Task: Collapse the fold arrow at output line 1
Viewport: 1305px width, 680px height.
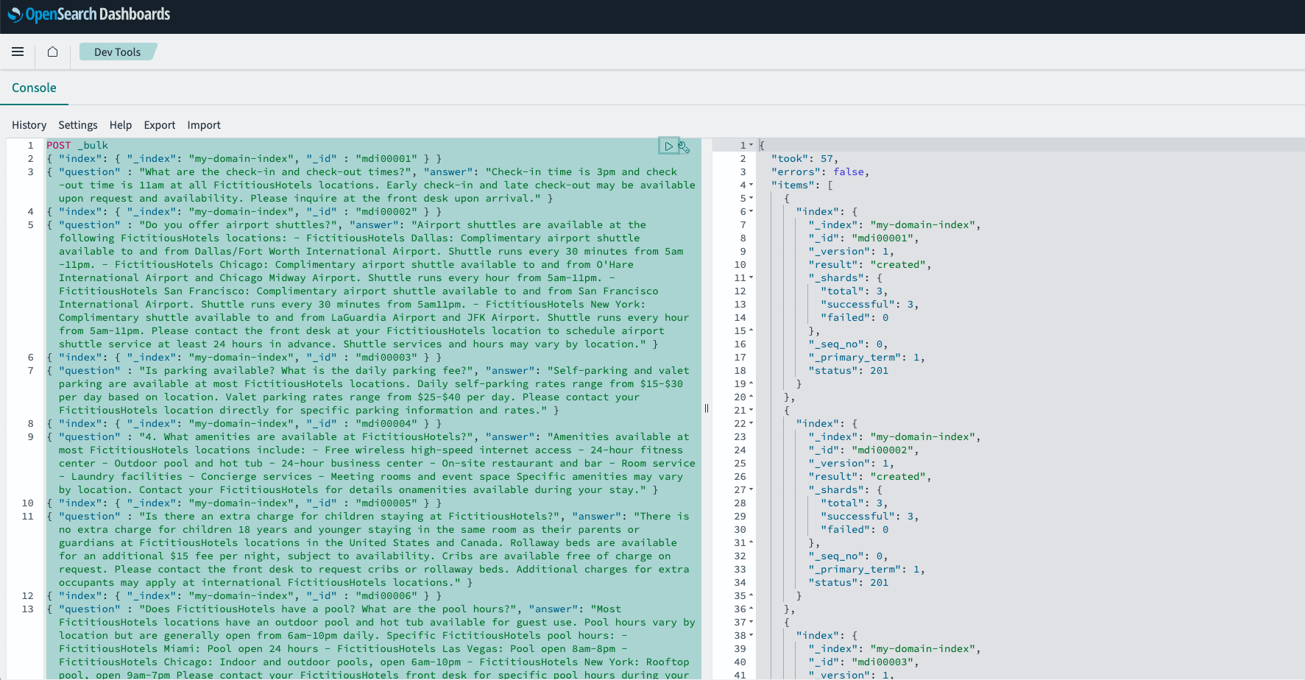Action: 751,146
